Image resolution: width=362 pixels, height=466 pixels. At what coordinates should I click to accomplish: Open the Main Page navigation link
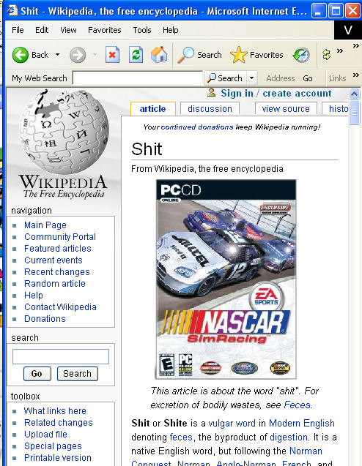45,225
